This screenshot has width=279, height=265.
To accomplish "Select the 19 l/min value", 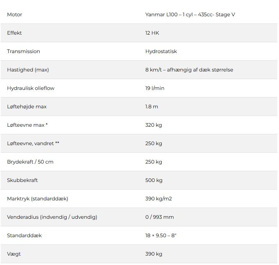I will [x=155, y=88].
